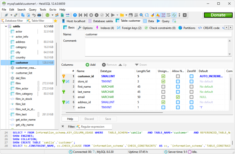Click the Undo toolbar icon
This screenshot has width=235, height=154.
(x=34, y=15)
